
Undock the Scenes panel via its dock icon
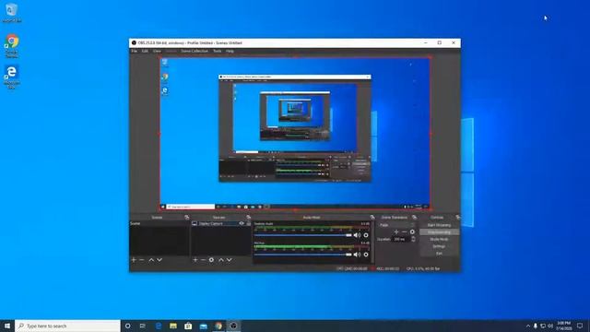tap(187, 218)
